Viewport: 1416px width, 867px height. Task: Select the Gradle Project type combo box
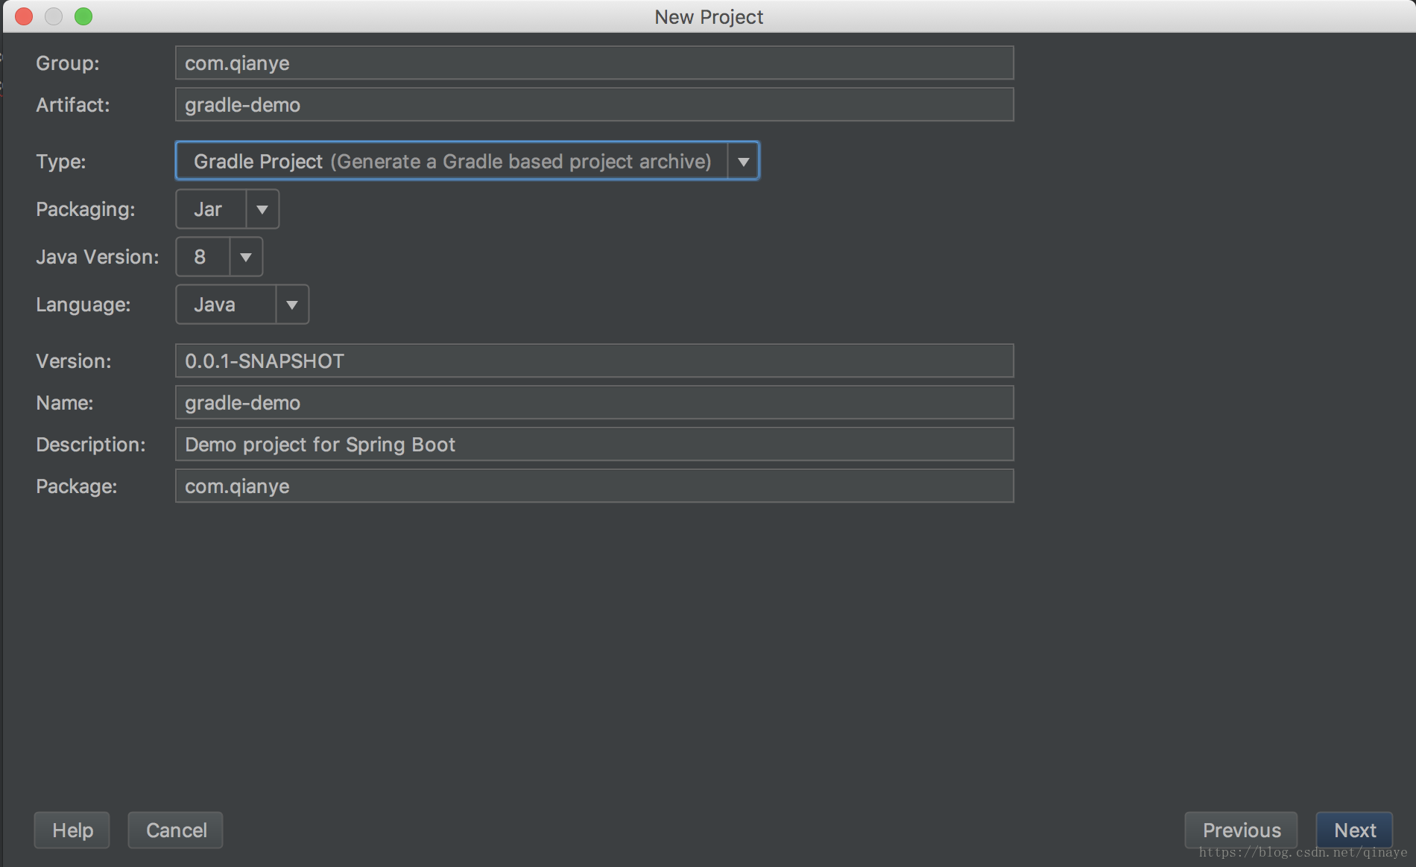(x=452, y=162)
